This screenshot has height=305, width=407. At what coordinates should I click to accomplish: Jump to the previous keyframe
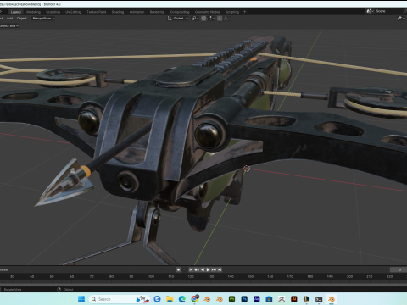click(197, 269)
